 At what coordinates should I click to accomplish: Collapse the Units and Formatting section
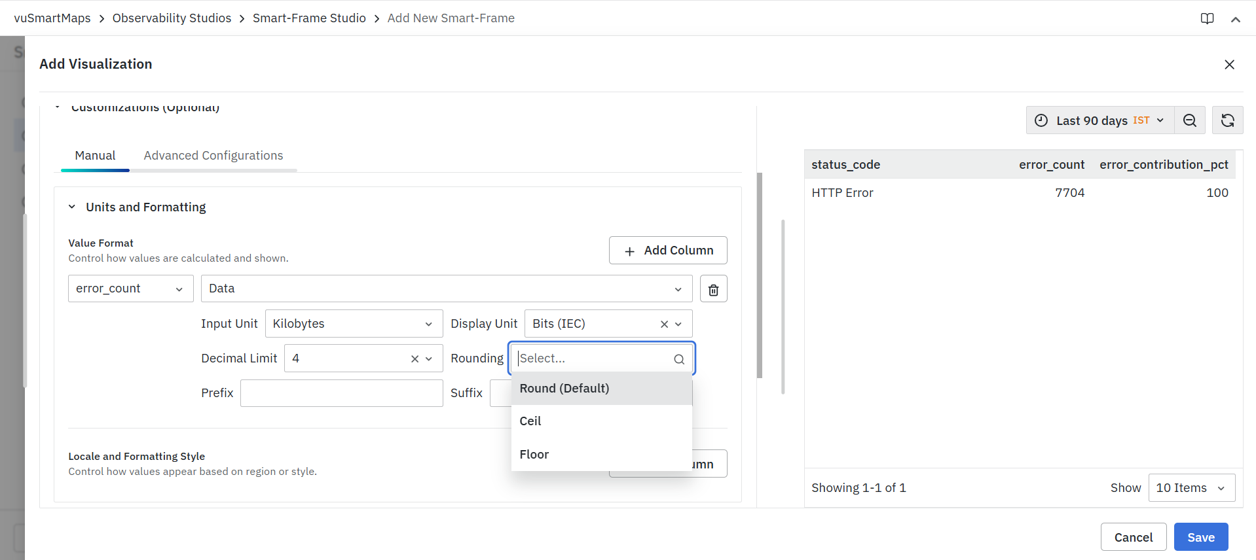pos(72,207)
